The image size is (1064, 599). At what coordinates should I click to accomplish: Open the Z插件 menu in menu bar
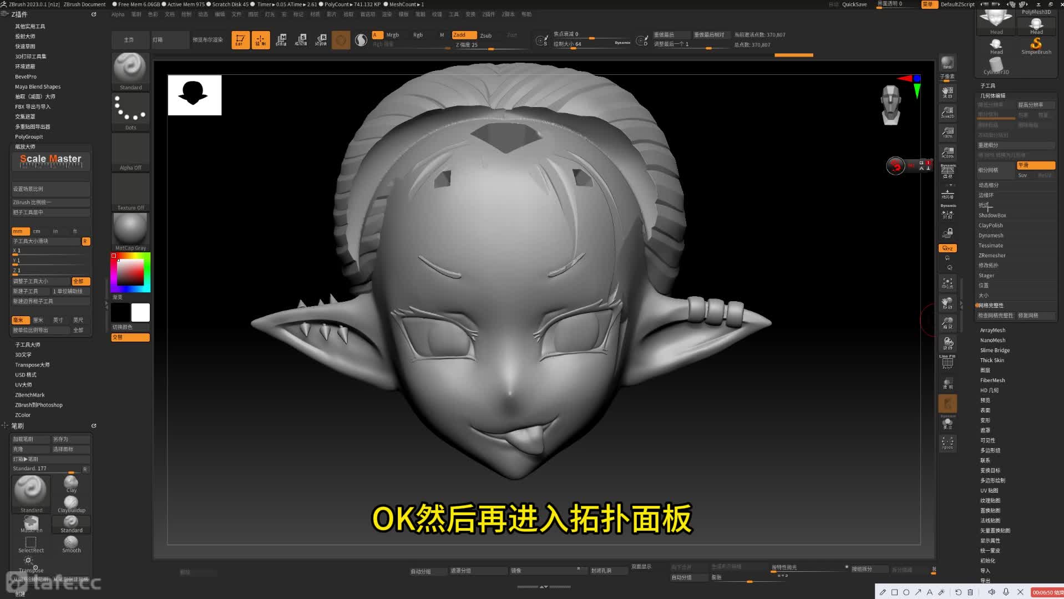489,14
